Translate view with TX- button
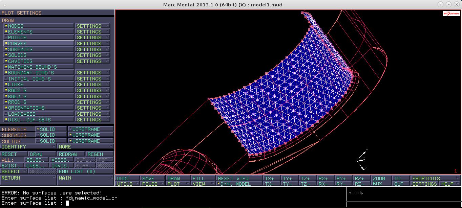The height and width of the screenshot is (208, 462). tap(272, 184)
